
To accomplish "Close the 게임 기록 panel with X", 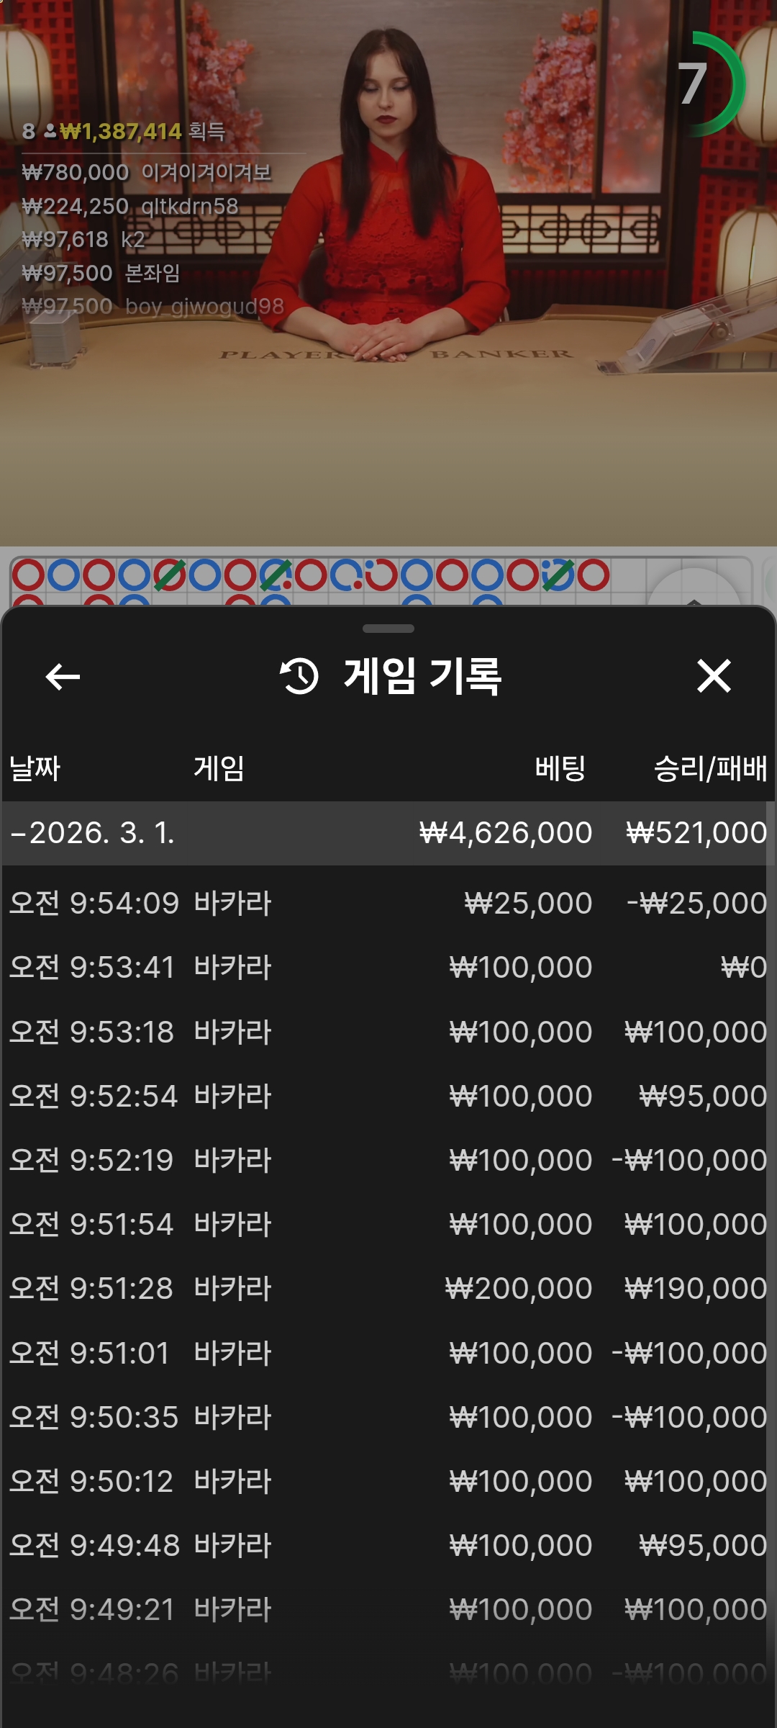I will 714,677.
